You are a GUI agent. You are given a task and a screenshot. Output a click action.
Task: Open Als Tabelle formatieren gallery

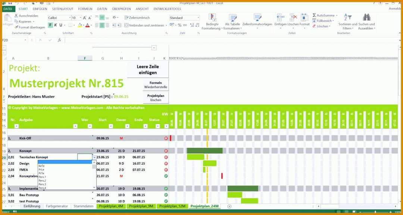(x=232, y=22)
